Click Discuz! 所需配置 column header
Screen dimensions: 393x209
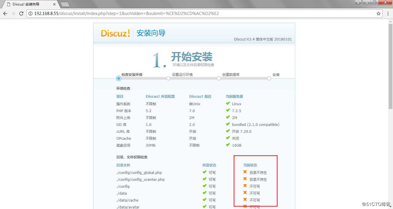pyautogui.click(x=160, y=97)
